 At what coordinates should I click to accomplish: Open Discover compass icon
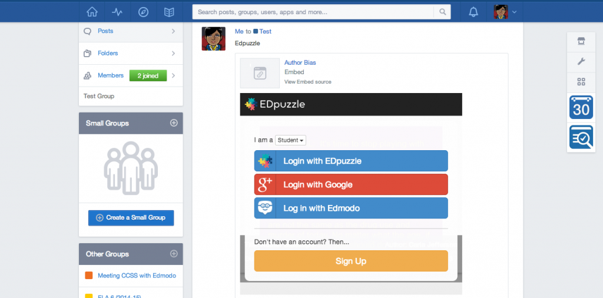pyautogui.click(x=143, y=12)
